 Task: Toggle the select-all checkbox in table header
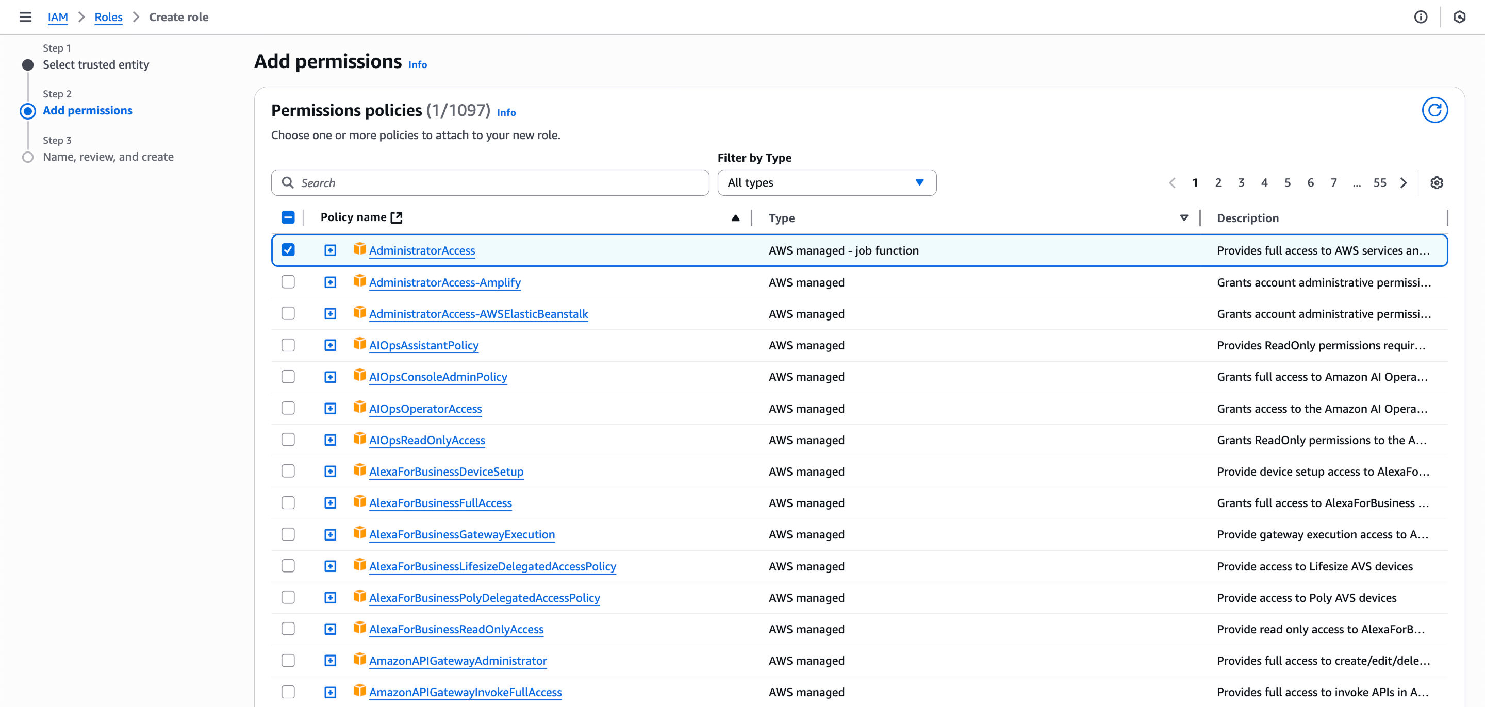(x=288, y=217)
